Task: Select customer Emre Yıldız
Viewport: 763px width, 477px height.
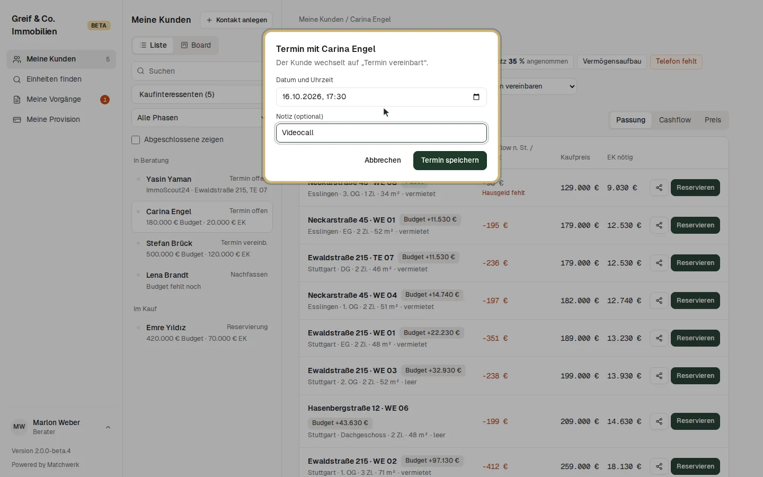Action: [x=202, y=333]
